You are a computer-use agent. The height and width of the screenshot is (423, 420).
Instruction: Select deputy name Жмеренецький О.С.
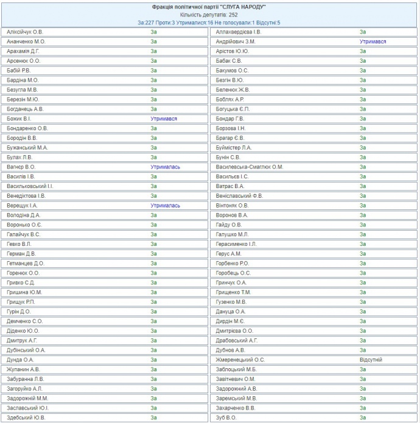coord(240,360)
